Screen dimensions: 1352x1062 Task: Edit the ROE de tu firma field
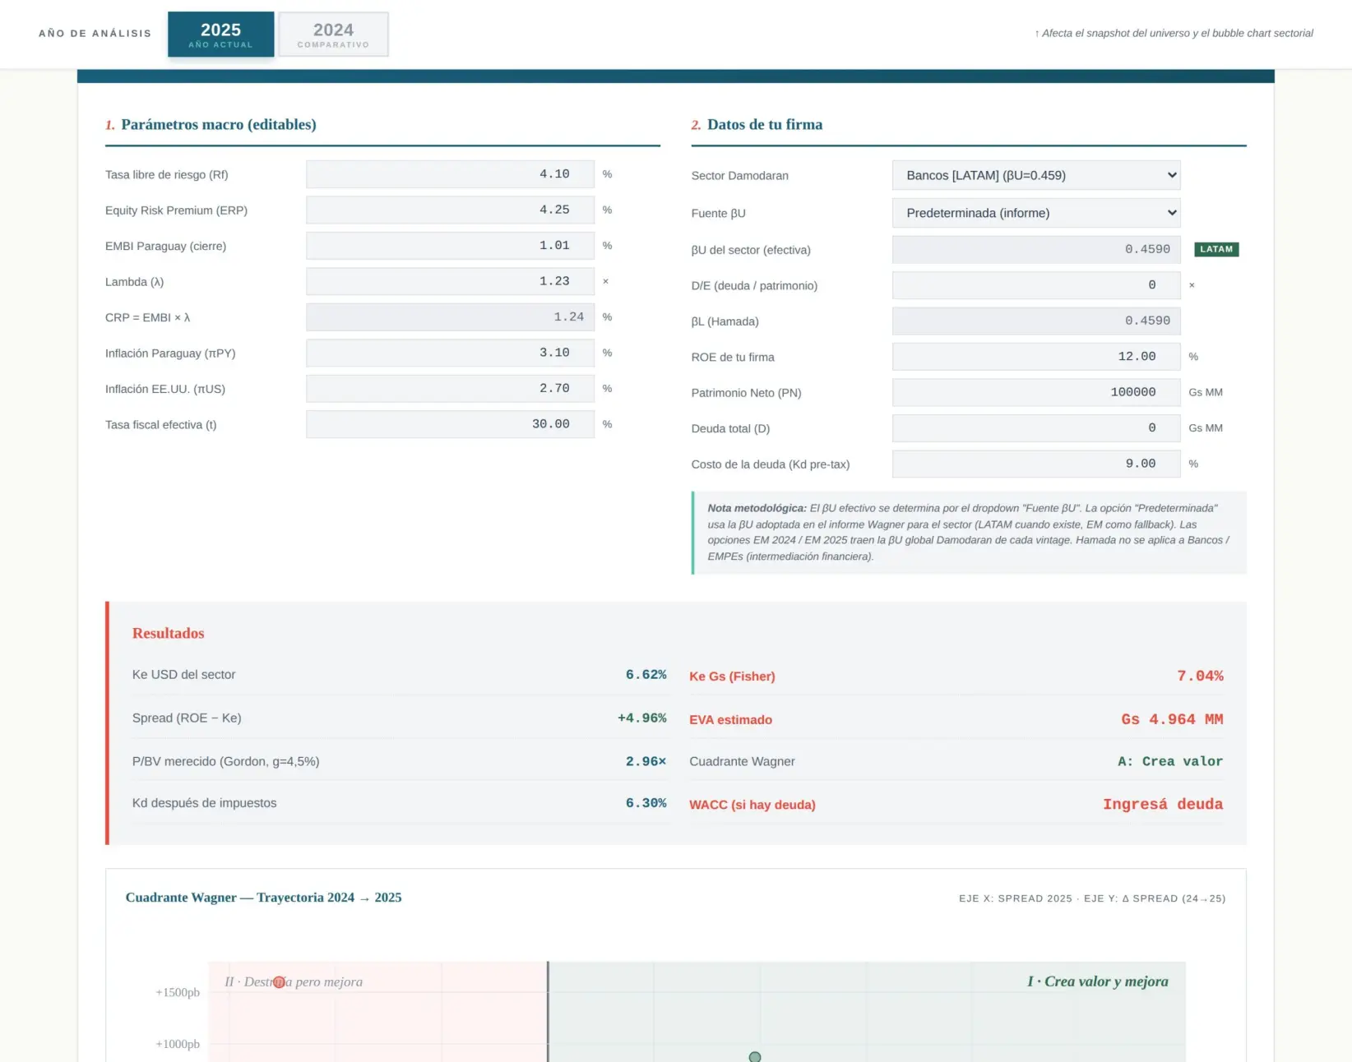pos(1036,357)
